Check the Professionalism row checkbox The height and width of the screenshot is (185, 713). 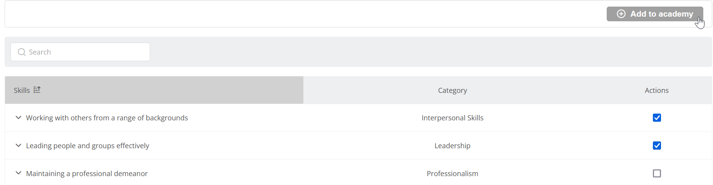point(657,173)
